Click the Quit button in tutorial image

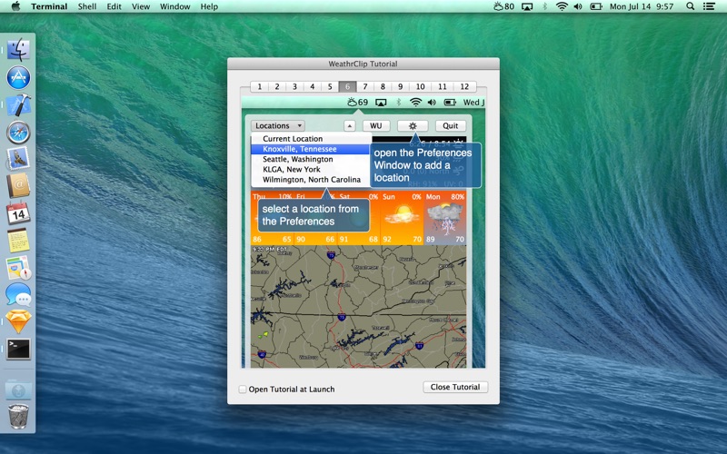pos(450,125)
